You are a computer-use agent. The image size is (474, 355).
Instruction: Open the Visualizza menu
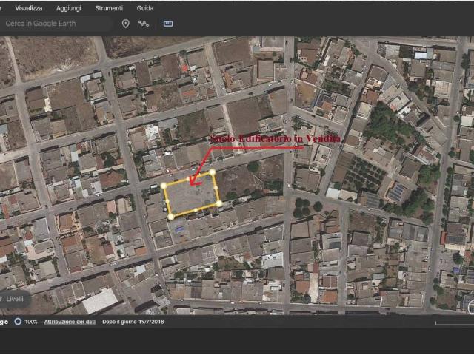pyautogui.click(x=29, y=8)
